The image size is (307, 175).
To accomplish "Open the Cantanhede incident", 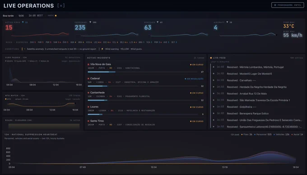I will 145,96.
